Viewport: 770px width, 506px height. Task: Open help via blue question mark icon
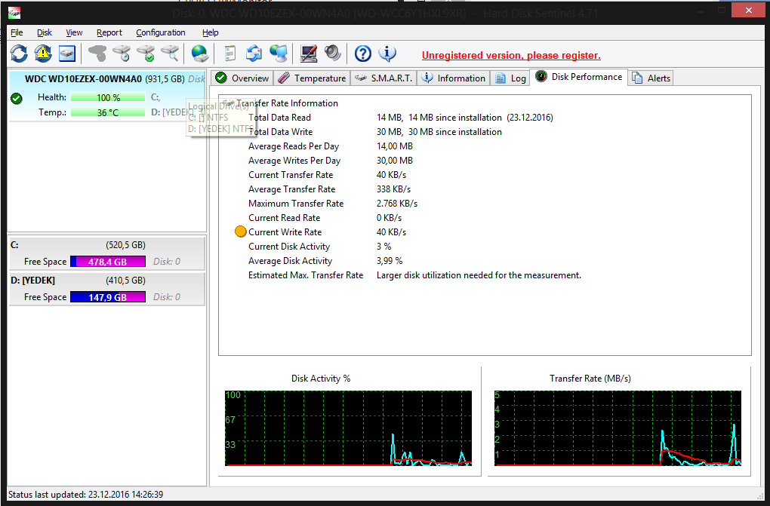tap(363, 53)
